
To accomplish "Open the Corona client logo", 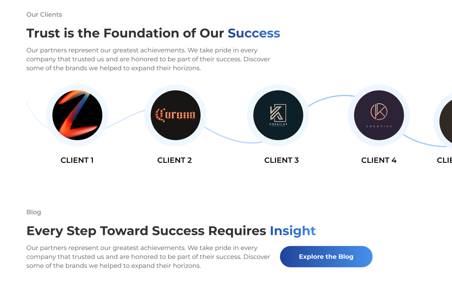I will pyautogui.click(x=175, y=115).
